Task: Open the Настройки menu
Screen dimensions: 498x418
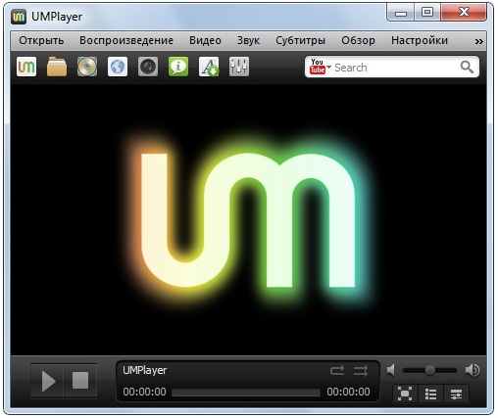Action: [x=420, y=40]
